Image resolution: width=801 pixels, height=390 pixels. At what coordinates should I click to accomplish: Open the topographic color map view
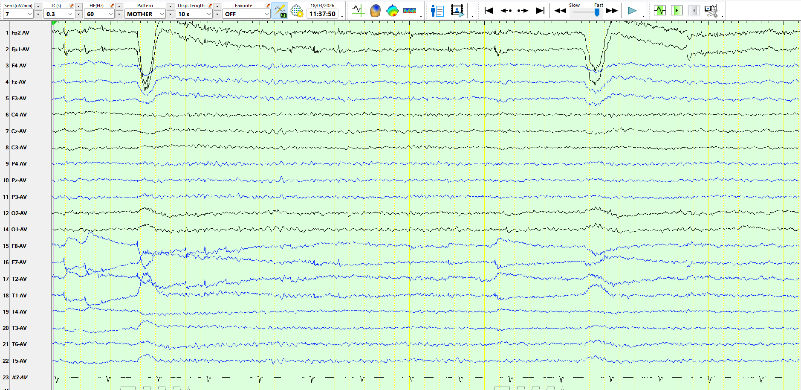[392, 10]
